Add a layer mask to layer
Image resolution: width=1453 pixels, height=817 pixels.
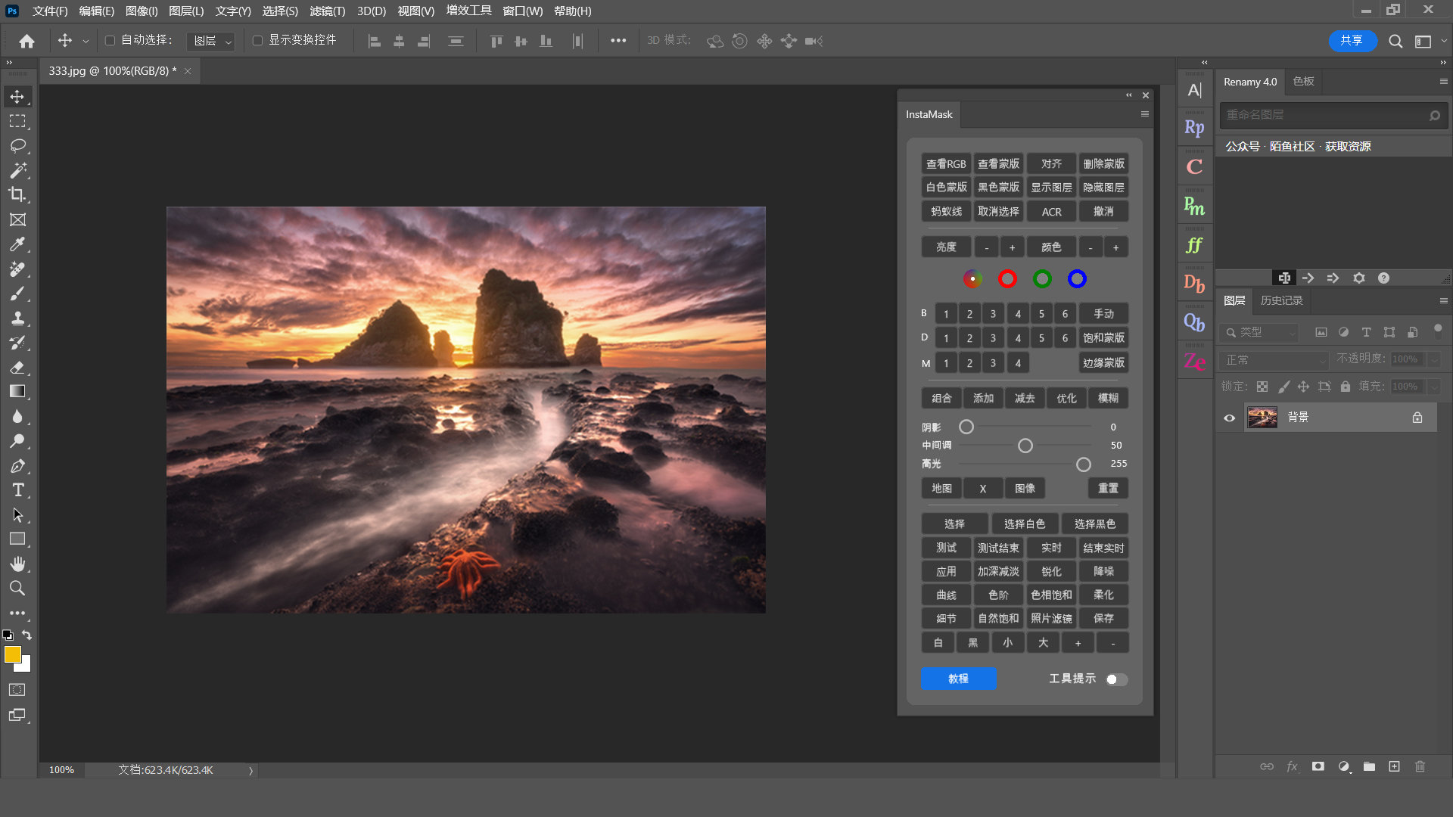pyautogui.click(x=1318, y=766)
